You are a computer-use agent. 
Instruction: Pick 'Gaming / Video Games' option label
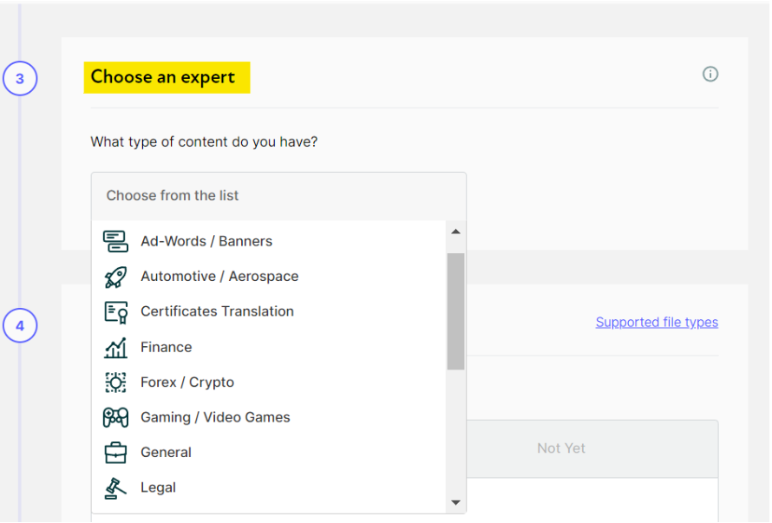pos(215,417)
